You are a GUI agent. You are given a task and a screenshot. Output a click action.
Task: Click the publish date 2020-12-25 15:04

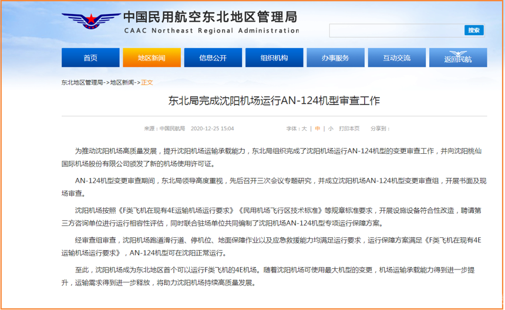(212, 129)
